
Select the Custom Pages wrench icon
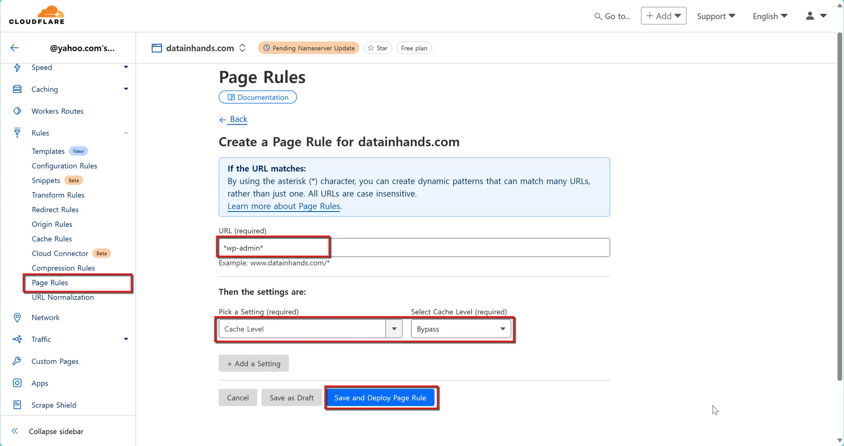coord(17,361)
